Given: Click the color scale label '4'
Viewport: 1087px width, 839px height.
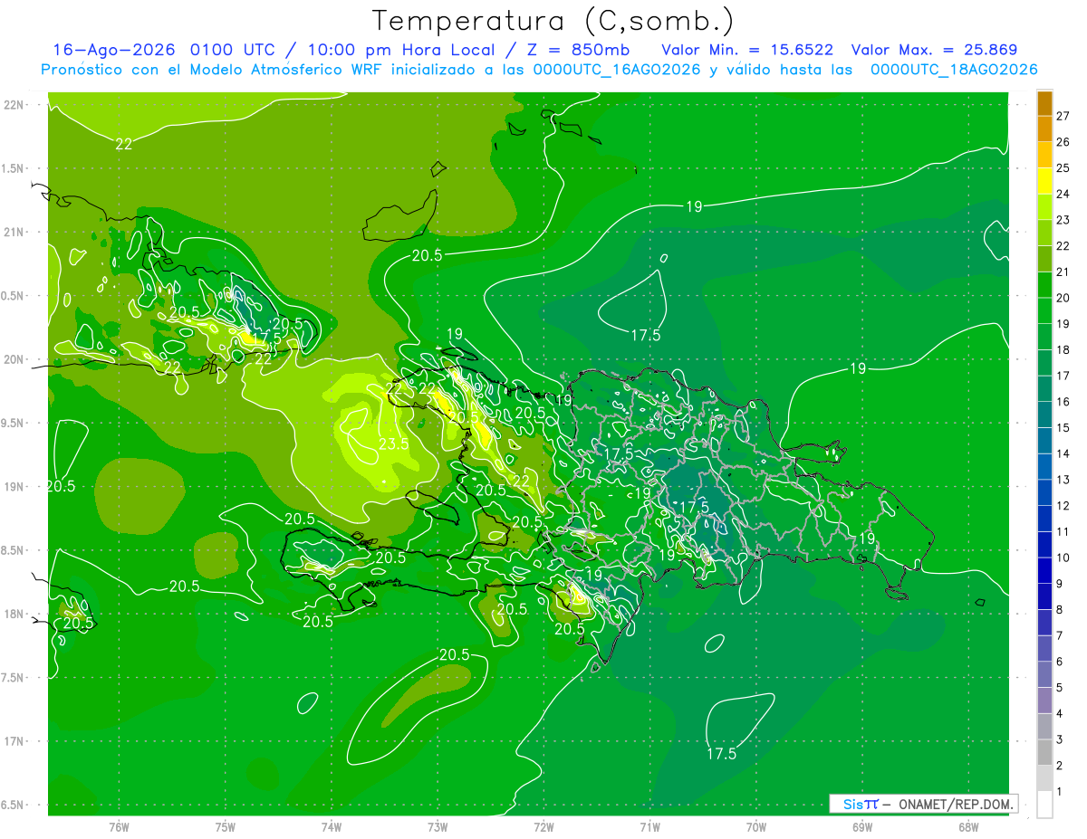Looking at the screenshot, I should click(1060, 713).
